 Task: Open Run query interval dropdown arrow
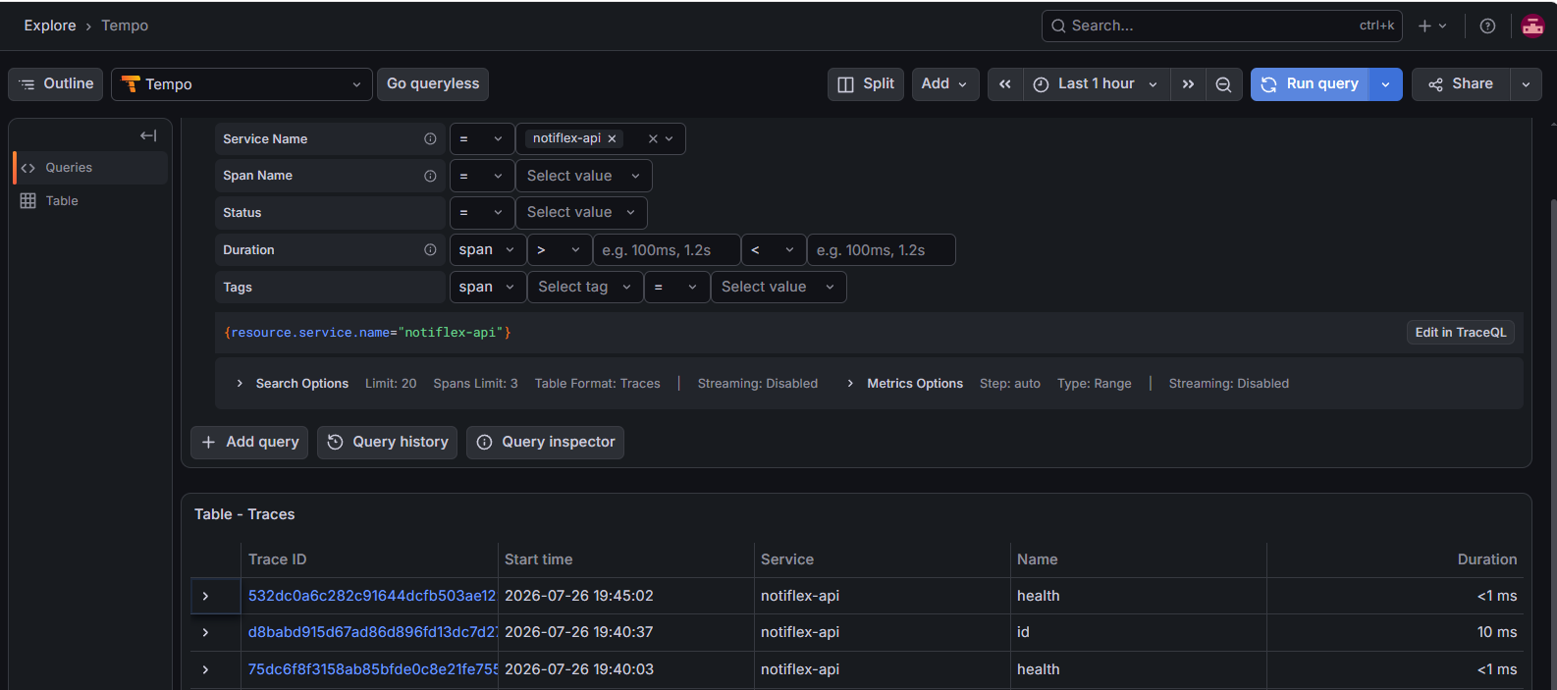click(1385, 84)
